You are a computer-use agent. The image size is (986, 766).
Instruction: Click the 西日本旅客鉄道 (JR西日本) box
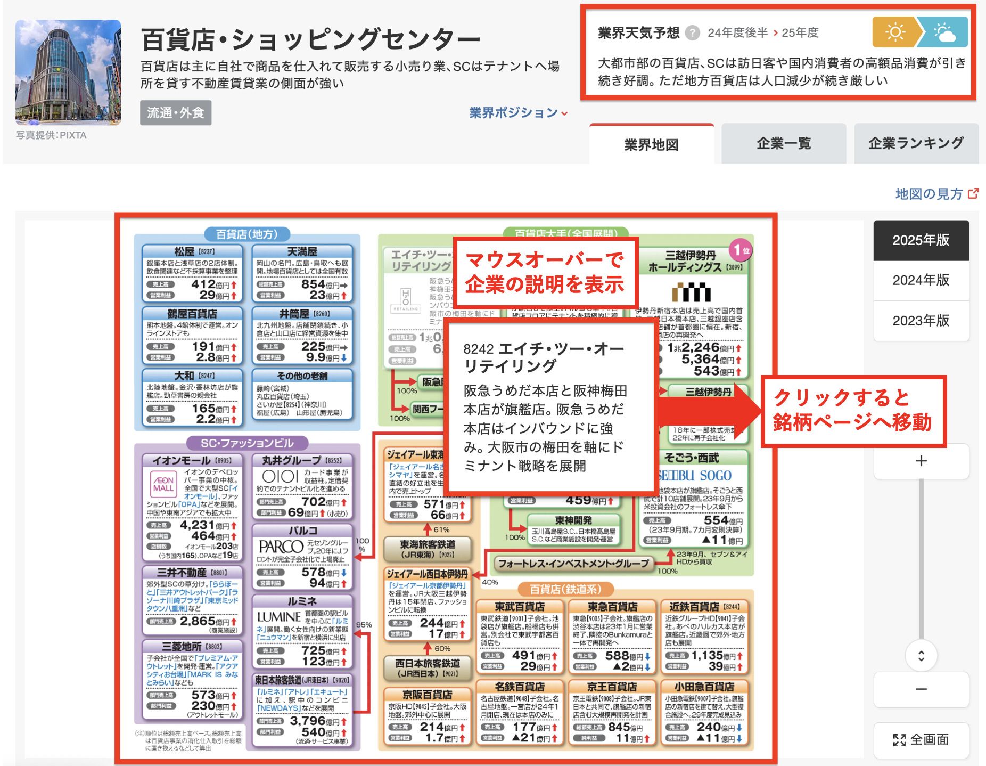click(428, 668)
